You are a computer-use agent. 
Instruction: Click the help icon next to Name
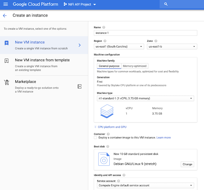pos(104,27)
